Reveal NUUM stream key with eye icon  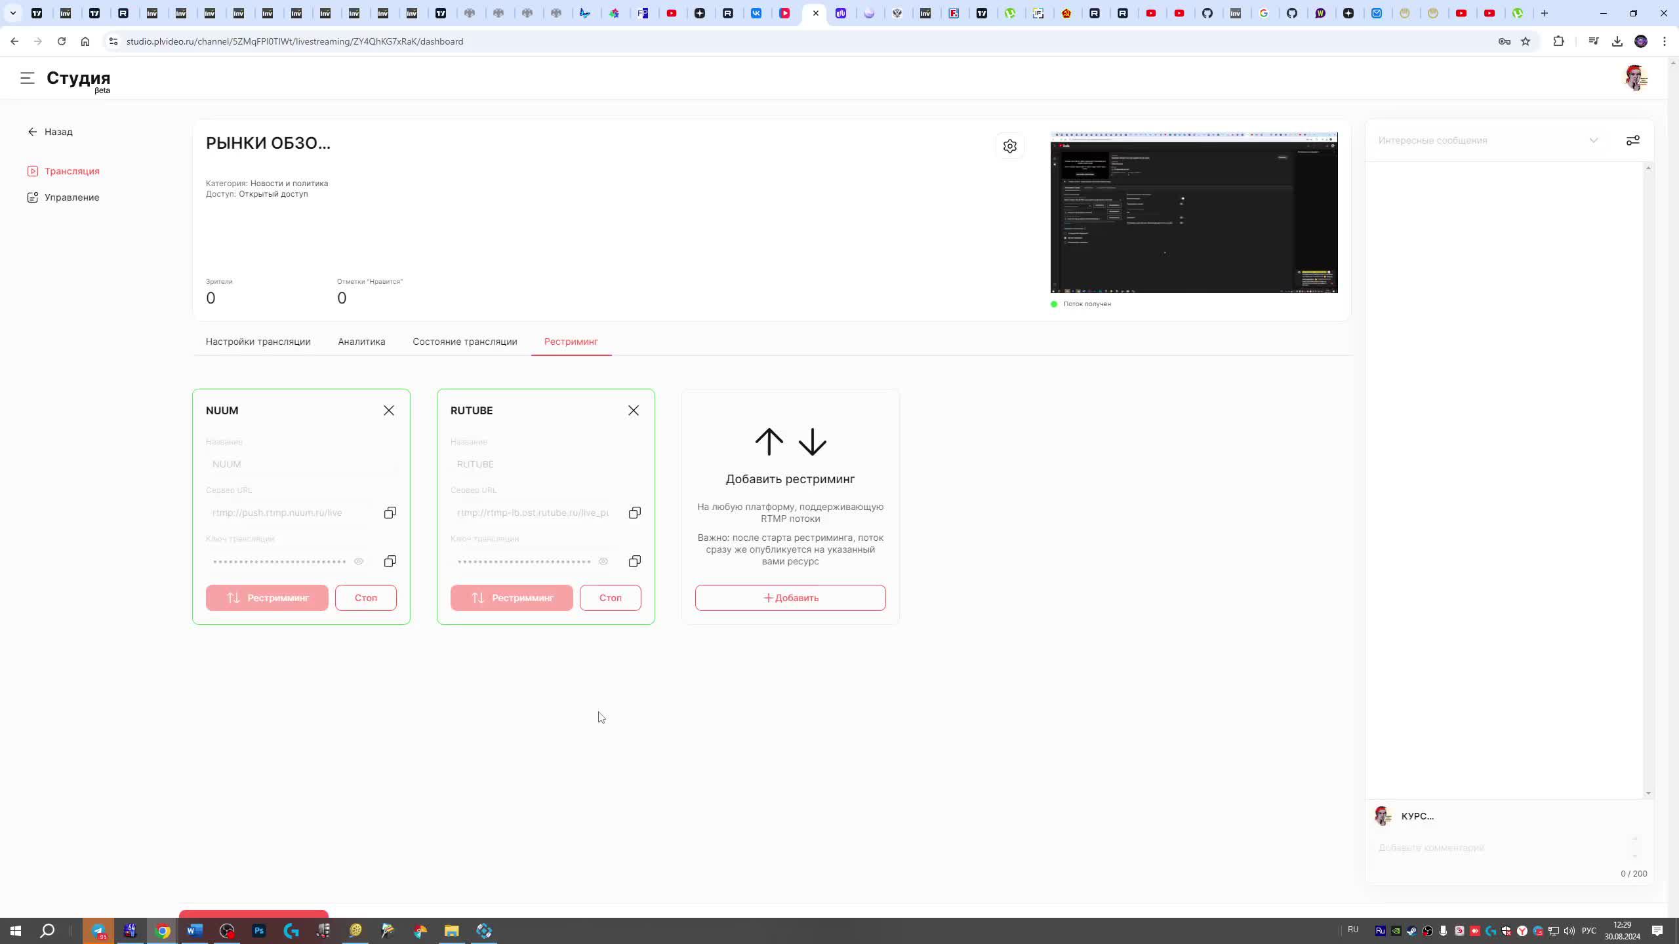(359, 561)
